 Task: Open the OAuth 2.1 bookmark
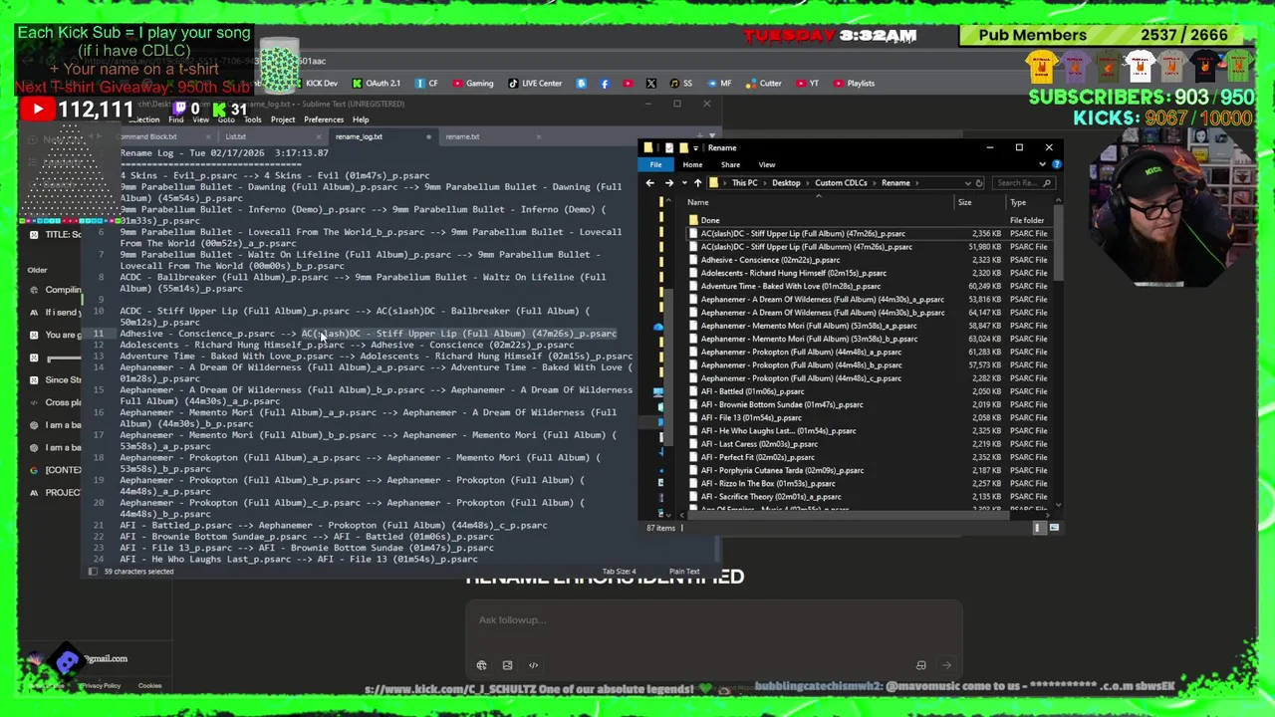[376, 84]
